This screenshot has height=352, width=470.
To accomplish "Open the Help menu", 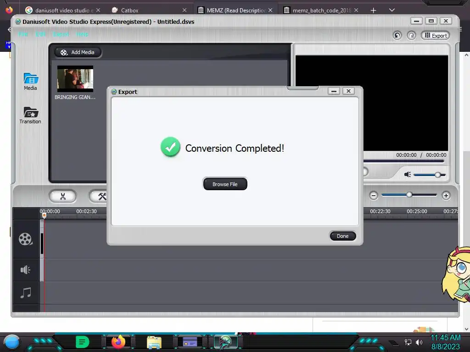I will click(82, 34).
